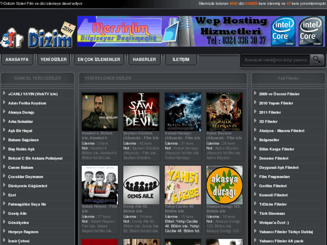
Task: Open TrDizim Filmler category
Action: [273, 204]
